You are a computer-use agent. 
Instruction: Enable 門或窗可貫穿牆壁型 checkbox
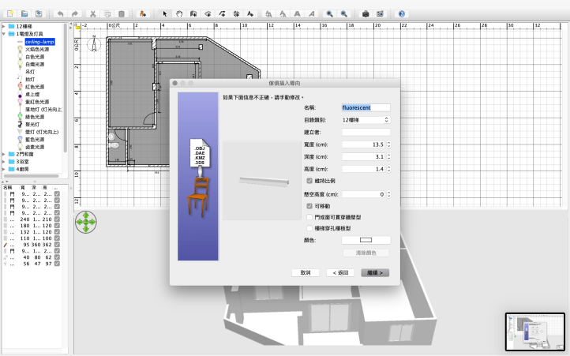click(x=309, y=216)
